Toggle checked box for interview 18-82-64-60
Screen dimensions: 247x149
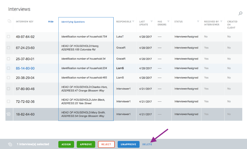click(8, 114)
